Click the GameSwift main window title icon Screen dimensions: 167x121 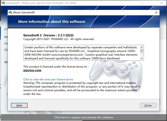3,3
